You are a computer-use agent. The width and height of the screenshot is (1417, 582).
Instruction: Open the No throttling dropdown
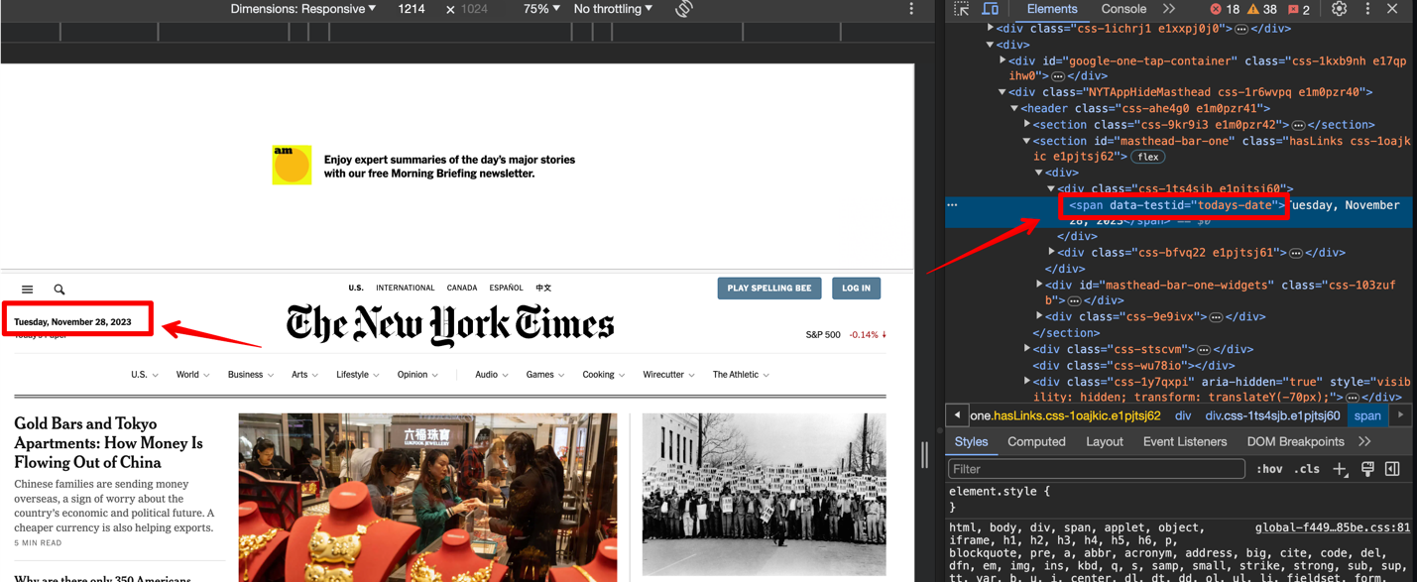[613, 9]
